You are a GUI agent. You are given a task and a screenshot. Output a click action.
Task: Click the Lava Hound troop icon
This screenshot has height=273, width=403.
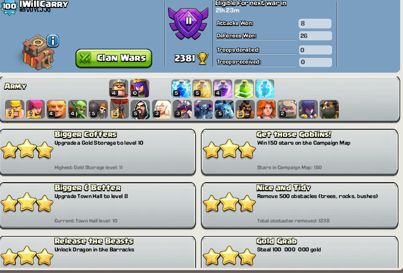click(329, 109)
